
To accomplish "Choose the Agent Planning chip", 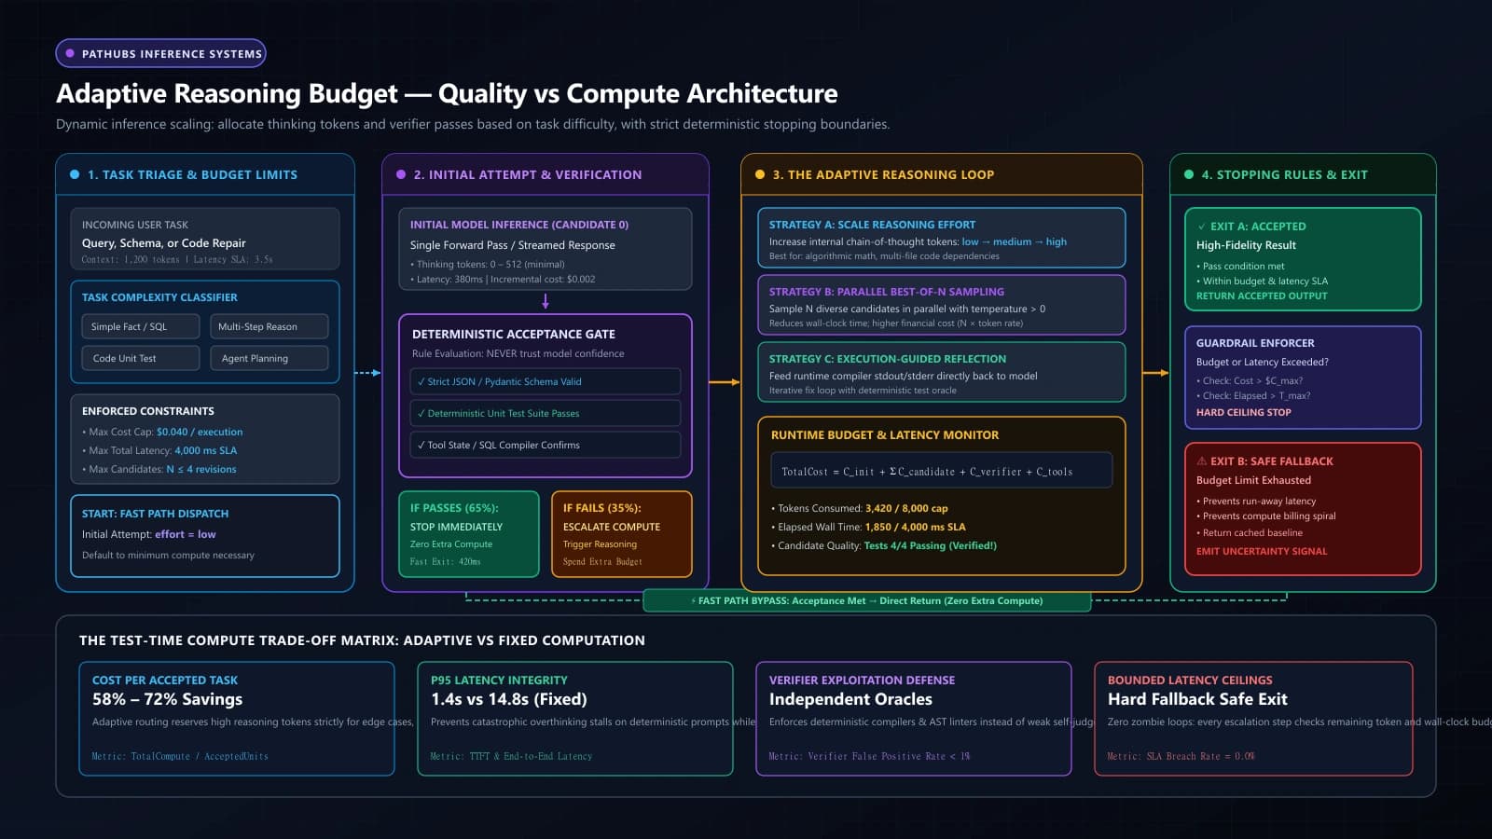I will click(269, 358).
